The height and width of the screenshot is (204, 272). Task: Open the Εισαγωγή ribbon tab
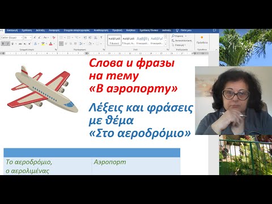(12, 30)
